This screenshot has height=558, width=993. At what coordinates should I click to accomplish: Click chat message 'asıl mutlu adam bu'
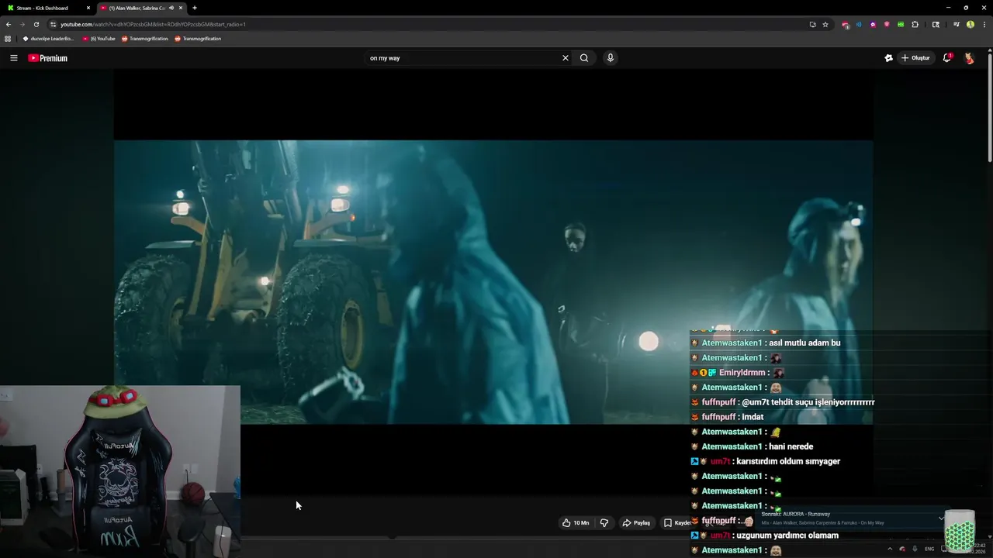point(804,343)
